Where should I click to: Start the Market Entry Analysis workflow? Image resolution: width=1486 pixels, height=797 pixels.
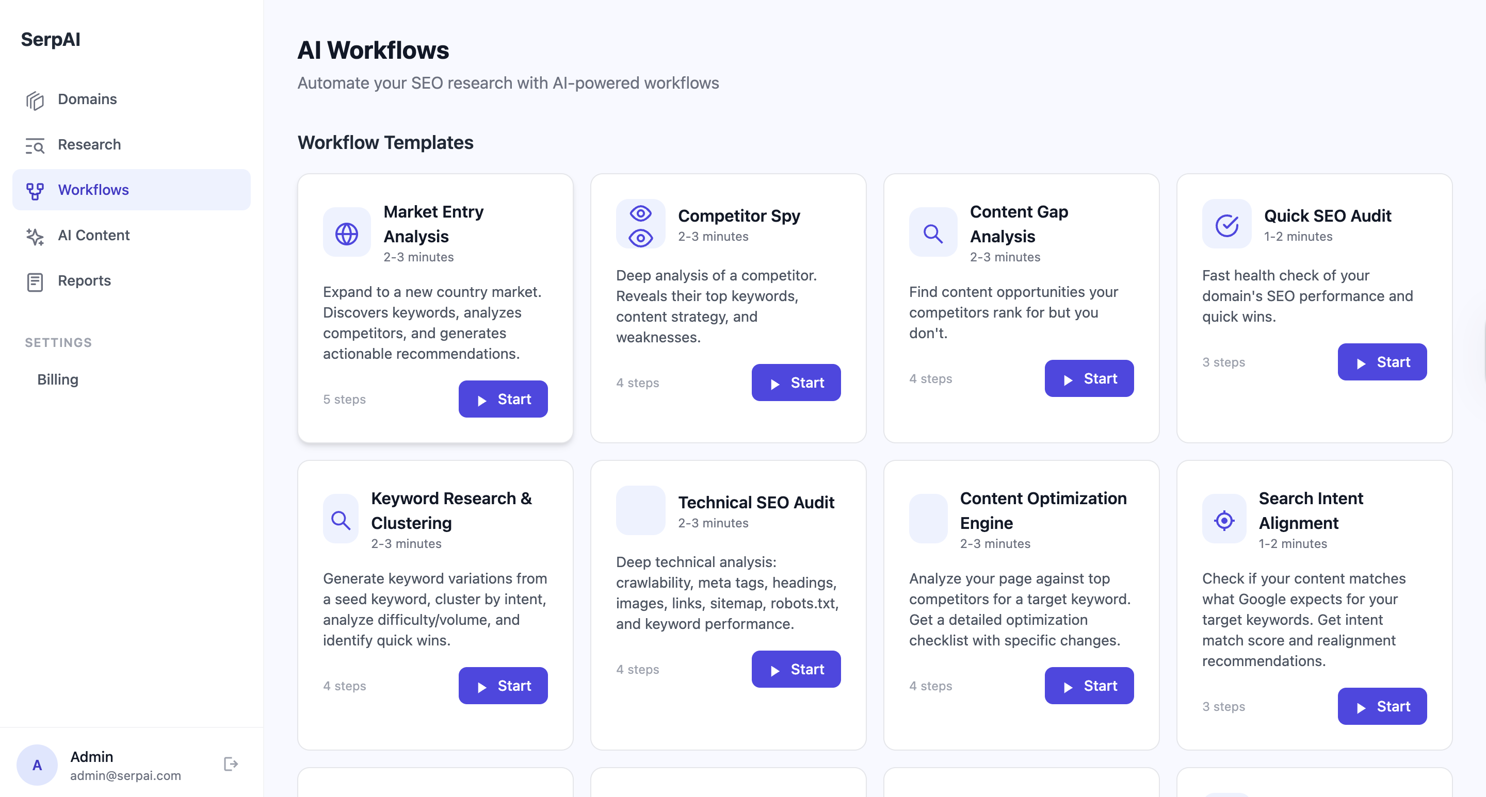point(503,399)
